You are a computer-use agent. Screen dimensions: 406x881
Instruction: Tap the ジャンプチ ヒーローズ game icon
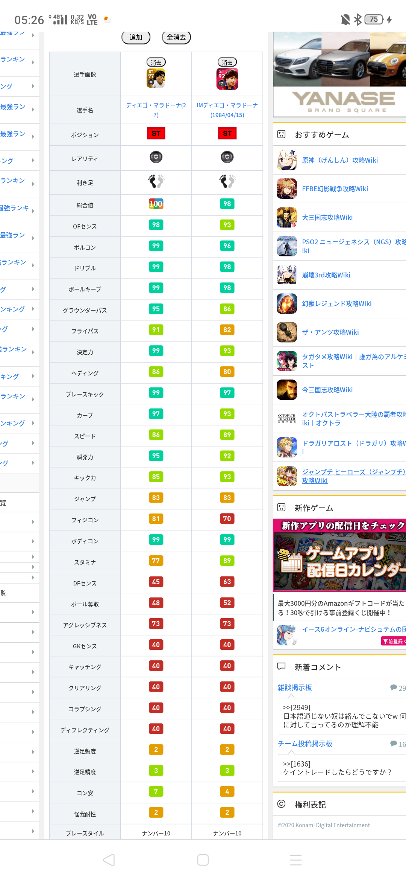(x=287, y=476)
